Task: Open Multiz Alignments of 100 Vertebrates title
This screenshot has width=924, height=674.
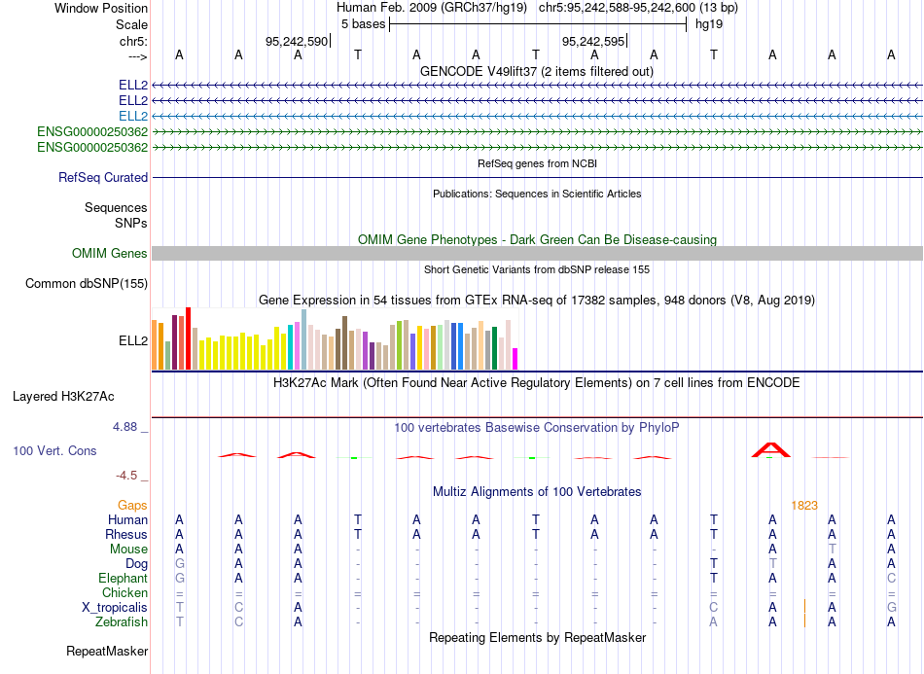Action: 537,491
